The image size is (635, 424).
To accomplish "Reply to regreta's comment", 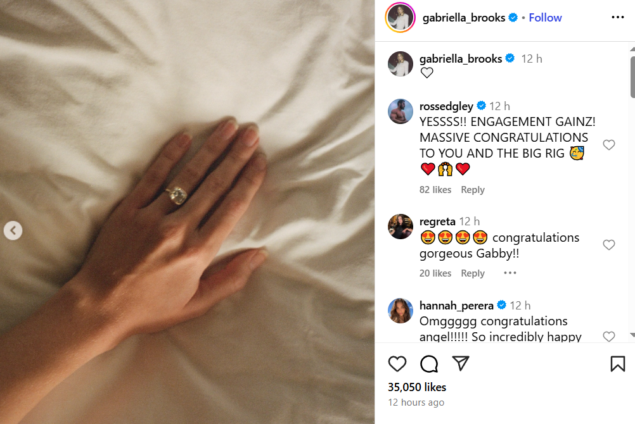I will (473, 273).
